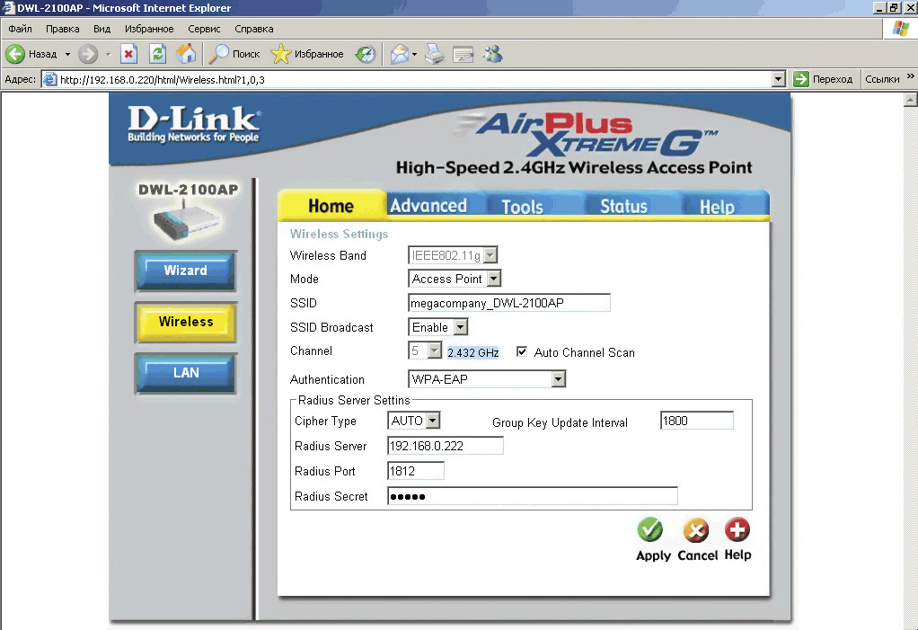
Task: Toggle the Auto Channel Scan checkbox
Action: pos(522,352)
